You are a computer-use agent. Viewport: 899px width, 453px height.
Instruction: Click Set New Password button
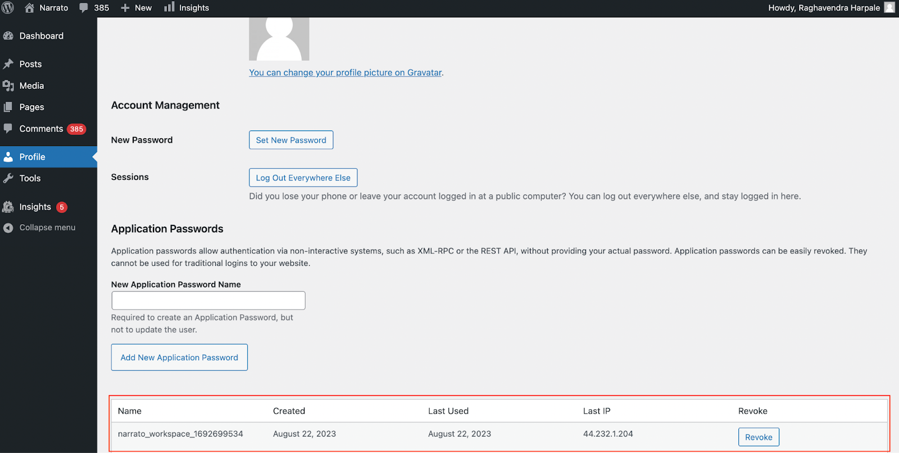pos(291,140)
